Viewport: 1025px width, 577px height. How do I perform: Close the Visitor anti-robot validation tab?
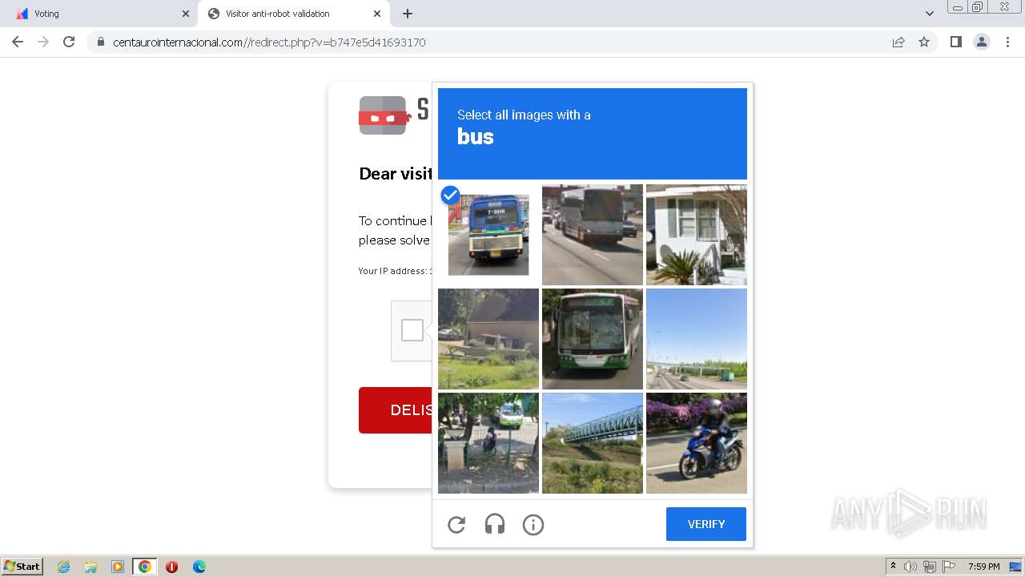(377, 14)
